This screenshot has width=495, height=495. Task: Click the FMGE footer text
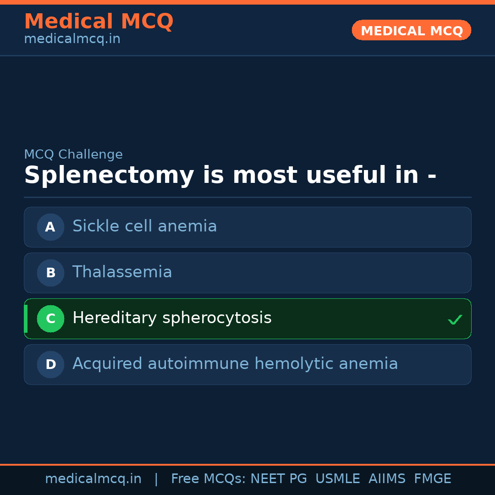click(x=433, y=479)
